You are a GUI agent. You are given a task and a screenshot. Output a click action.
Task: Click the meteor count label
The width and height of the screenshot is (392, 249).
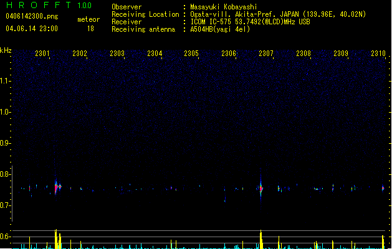(88, 19)
